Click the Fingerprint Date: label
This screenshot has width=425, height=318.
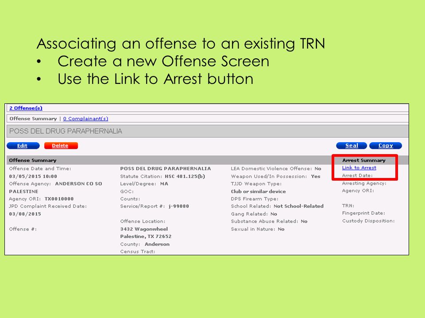(x=363, y=213)
